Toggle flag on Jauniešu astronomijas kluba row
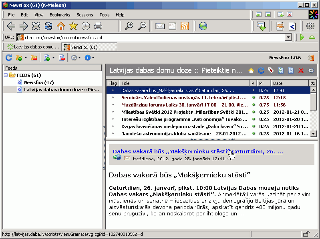The width and height of the screenshot is (320, 239). click(x=113, y=134)
